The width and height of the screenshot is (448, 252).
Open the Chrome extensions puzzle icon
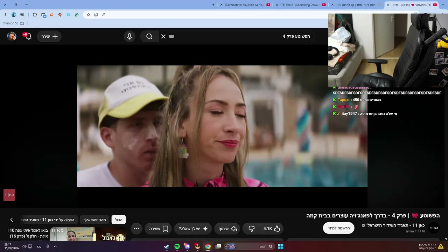pyautogui.click(x=35, y=15)
